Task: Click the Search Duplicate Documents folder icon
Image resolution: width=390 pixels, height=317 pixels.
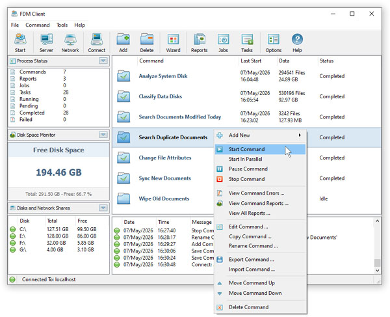Action: coord(123,137)
